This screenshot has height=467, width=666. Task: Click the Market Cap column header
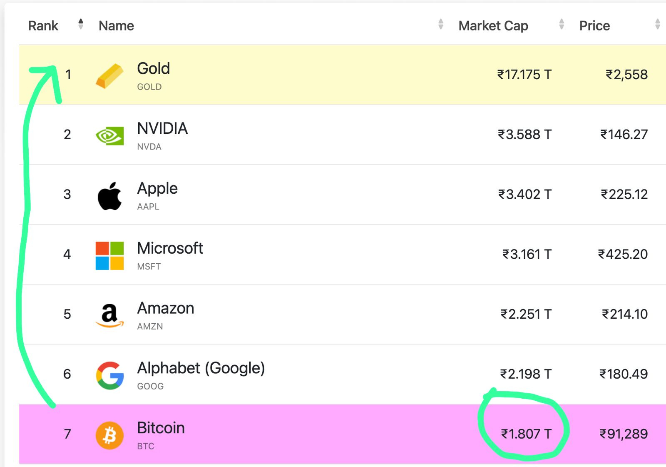point(493,26)
